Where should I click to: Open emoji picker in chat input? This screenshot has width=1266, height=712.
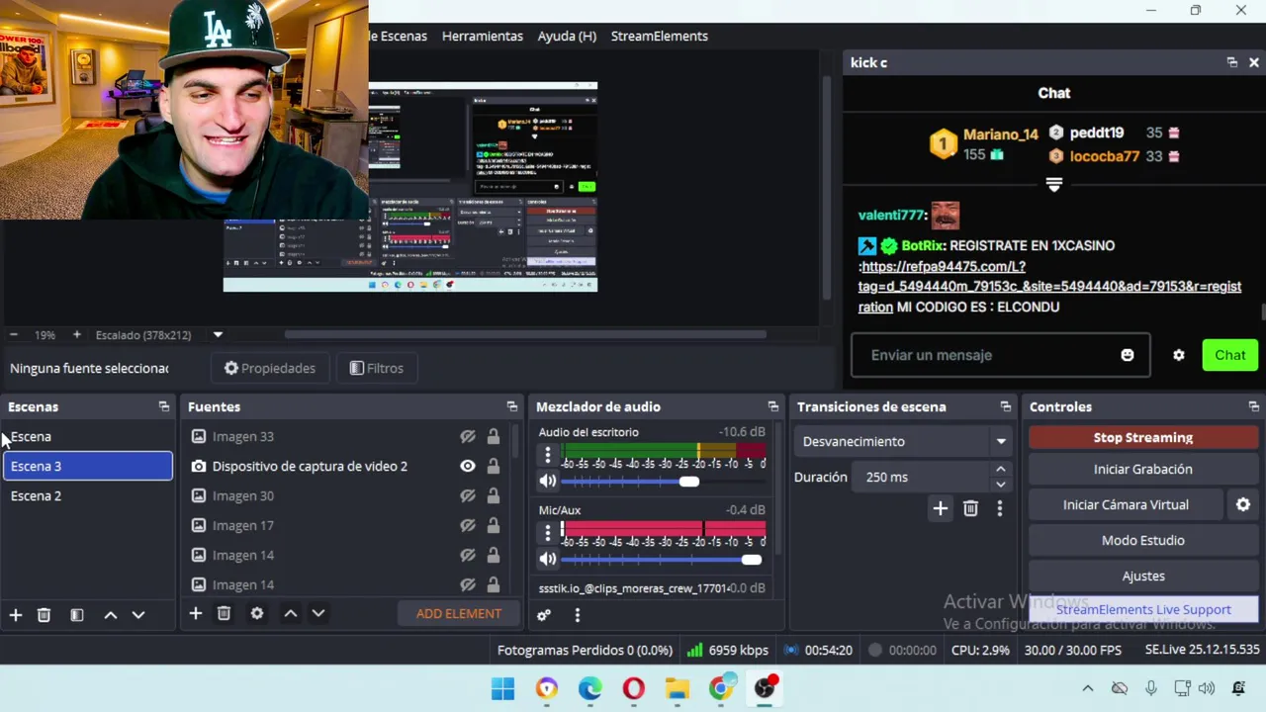pyautogui.click(x=1128, y=355)
